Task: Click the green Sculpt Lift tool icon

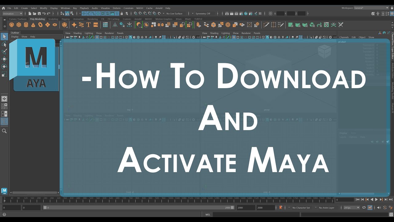Action: tap(290, 25)
